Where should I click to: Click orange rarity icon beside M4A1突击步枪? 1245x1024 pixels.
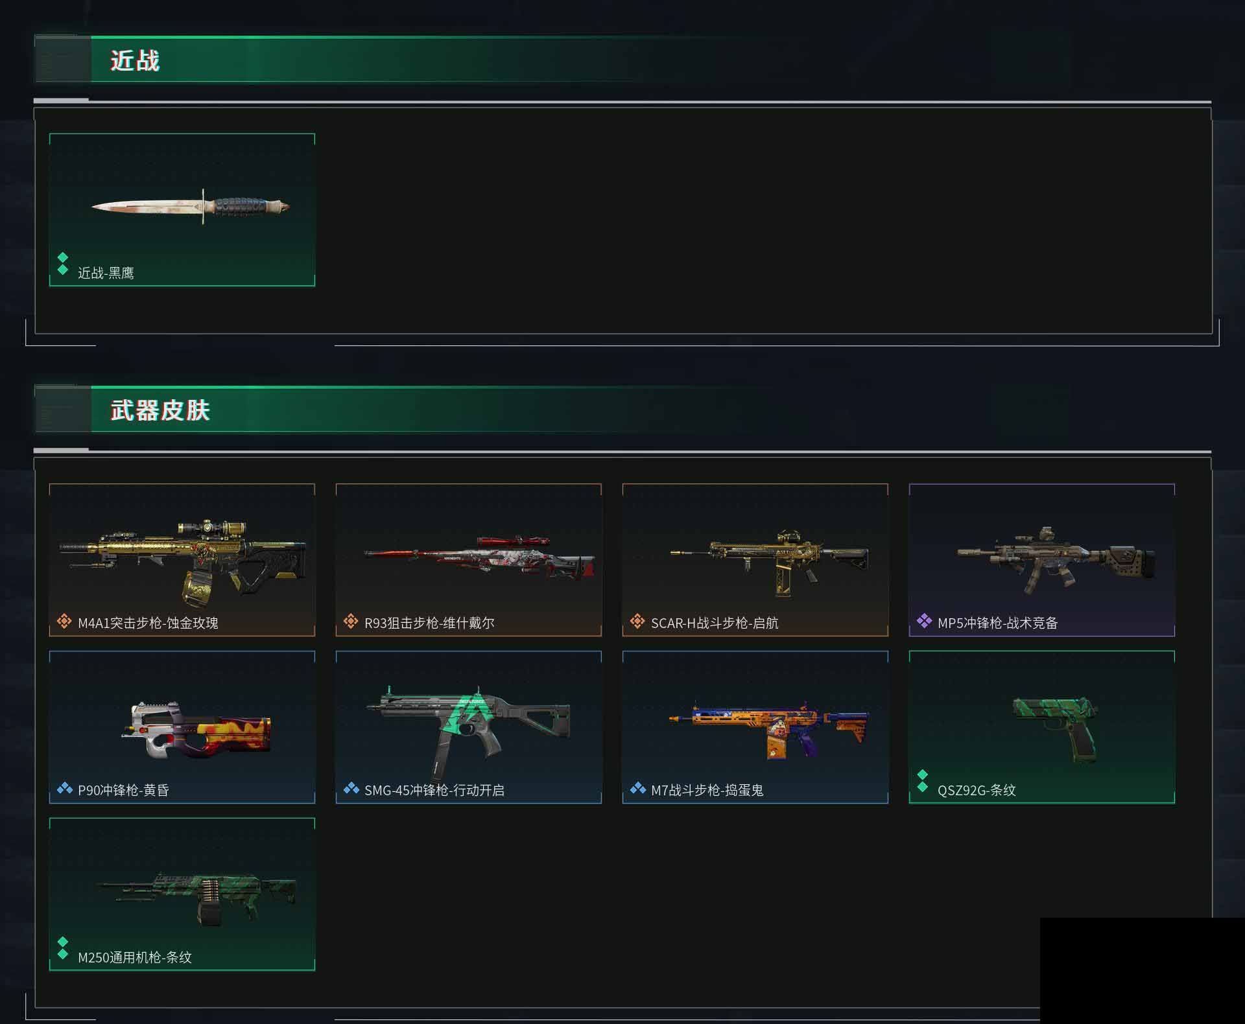tap(64, 622)
